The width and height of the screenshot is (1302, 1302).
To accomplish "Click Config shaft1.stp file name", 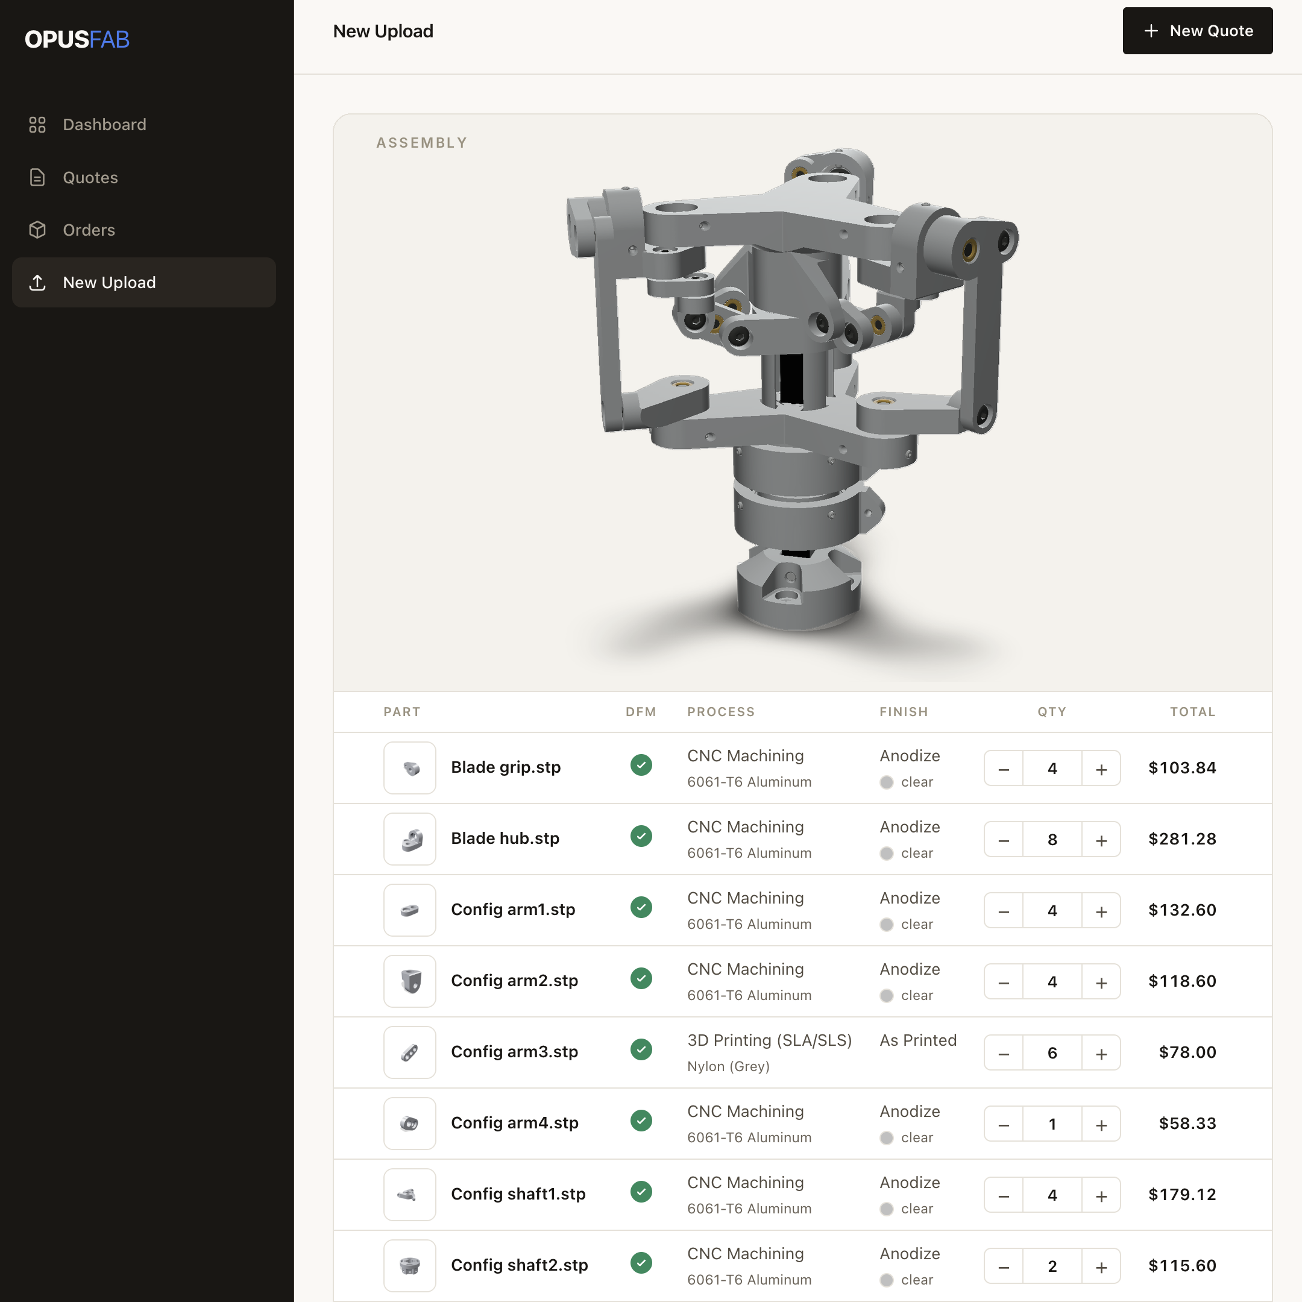I will pyautogui.click(x=518, y=1194).
